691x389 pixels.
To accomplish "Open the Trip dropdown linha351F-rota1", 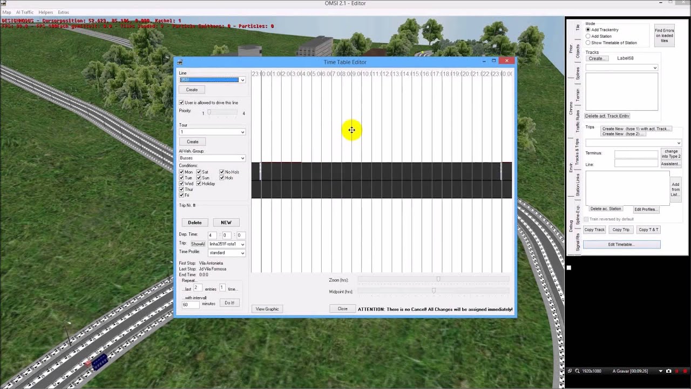I will pyautogui.click(x=227, y=244).
